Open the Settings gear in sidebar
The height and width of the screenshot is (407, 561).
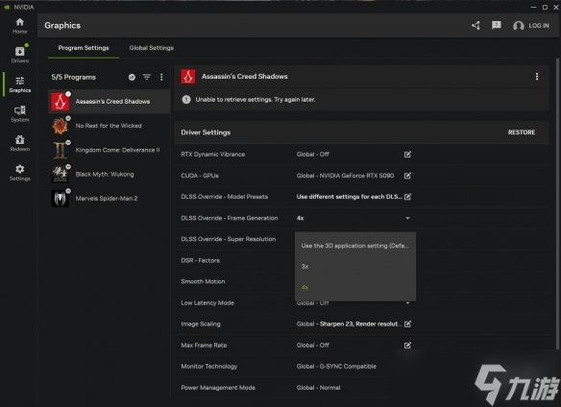point(19,173)
